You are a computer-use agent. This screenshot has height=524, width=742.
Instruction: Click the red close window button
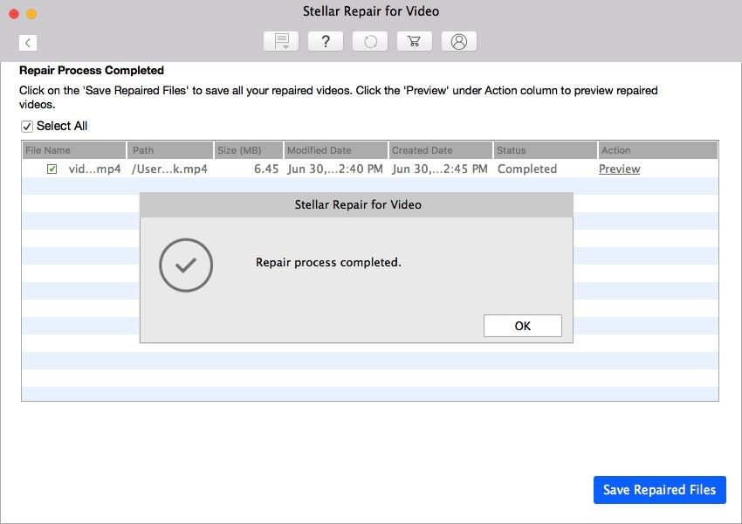14,14
